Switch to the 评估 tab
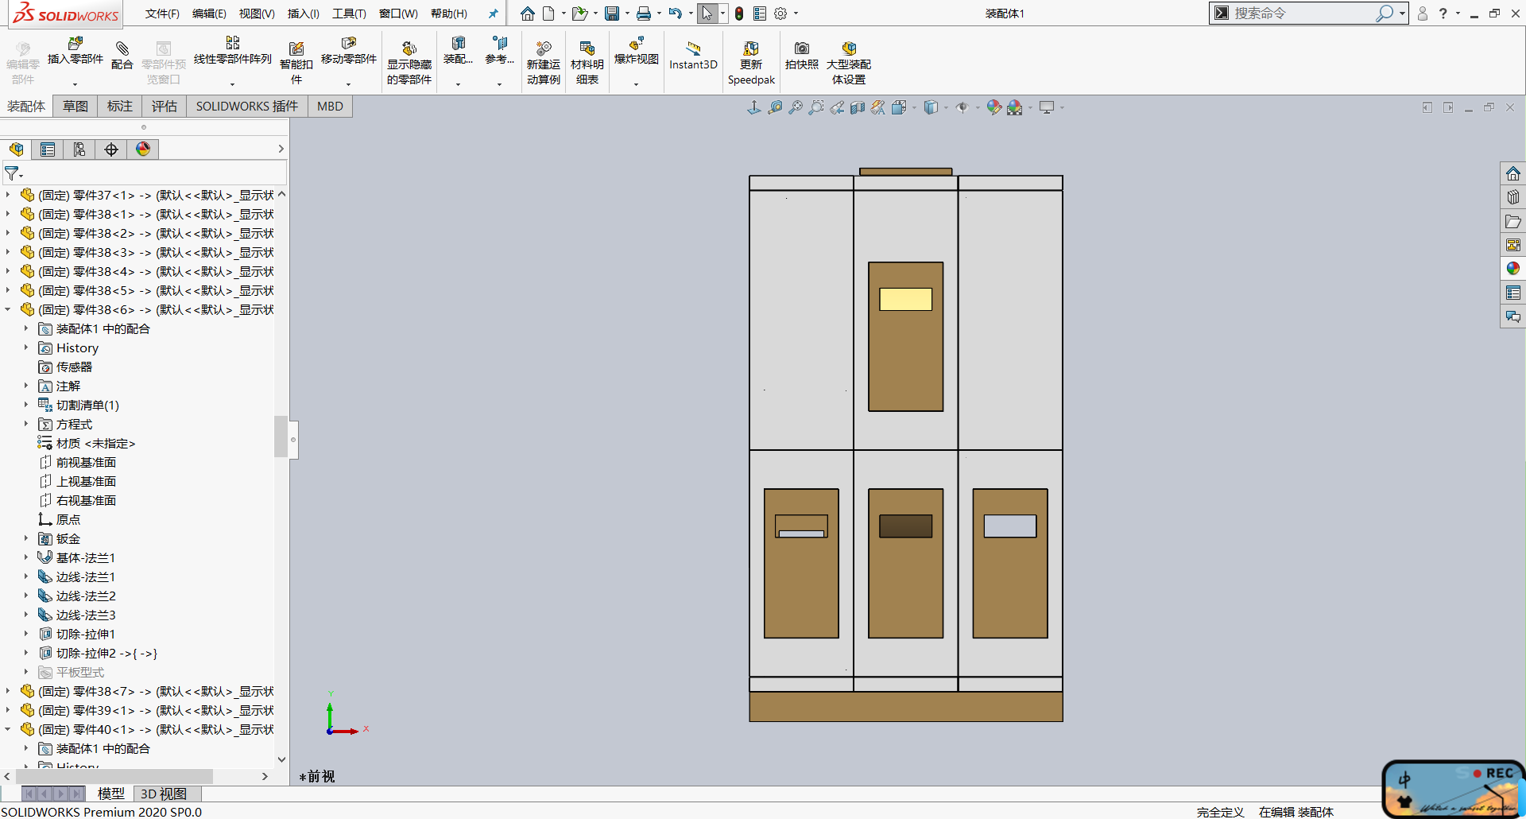The width and height of the screenshot is (1526, 819). (x=165, y=107)
